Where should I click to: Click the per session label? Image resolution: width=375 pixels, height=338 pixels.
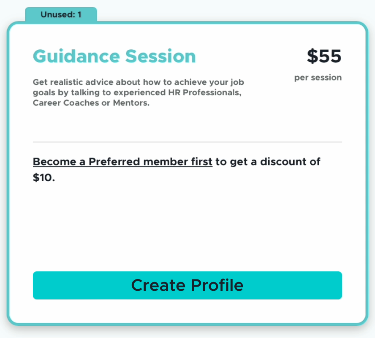point(318,78)
